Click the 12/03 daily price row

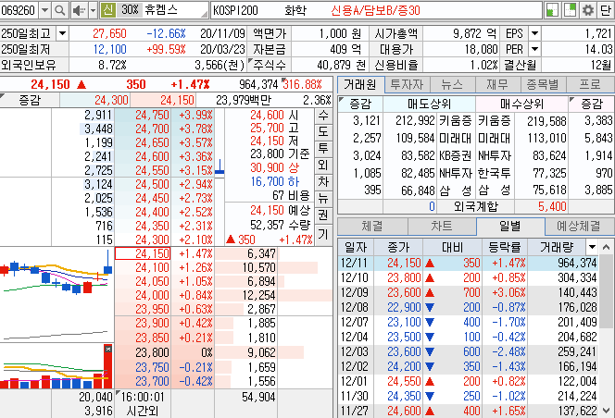[469, 351]
